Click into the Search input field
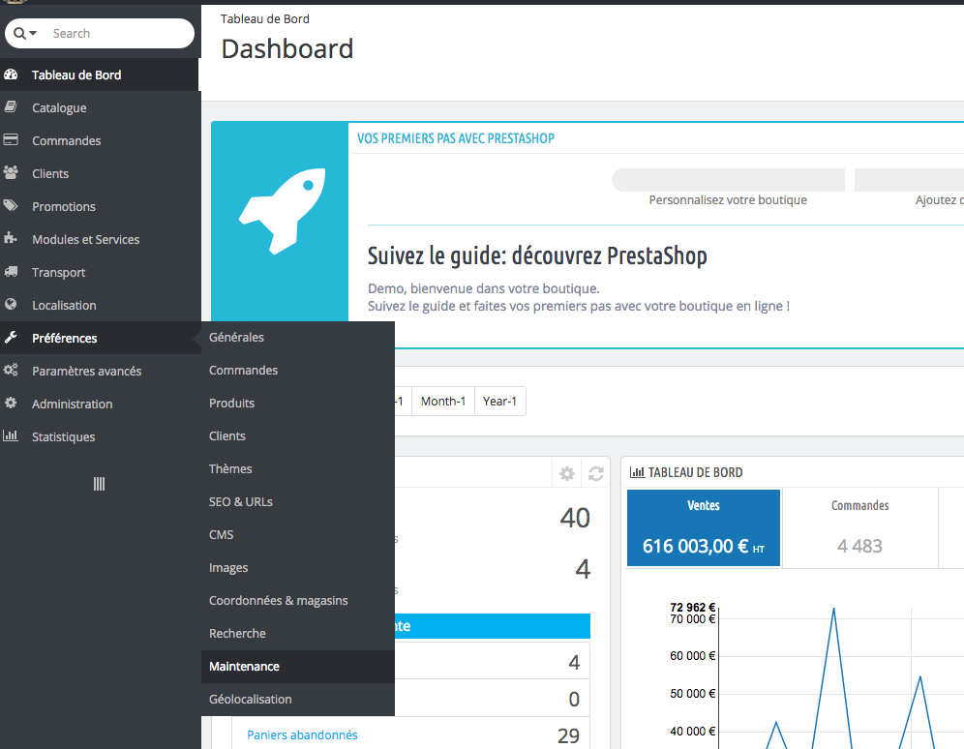The height and width of the screenshot is (749, 964). [x=116, y=34]
